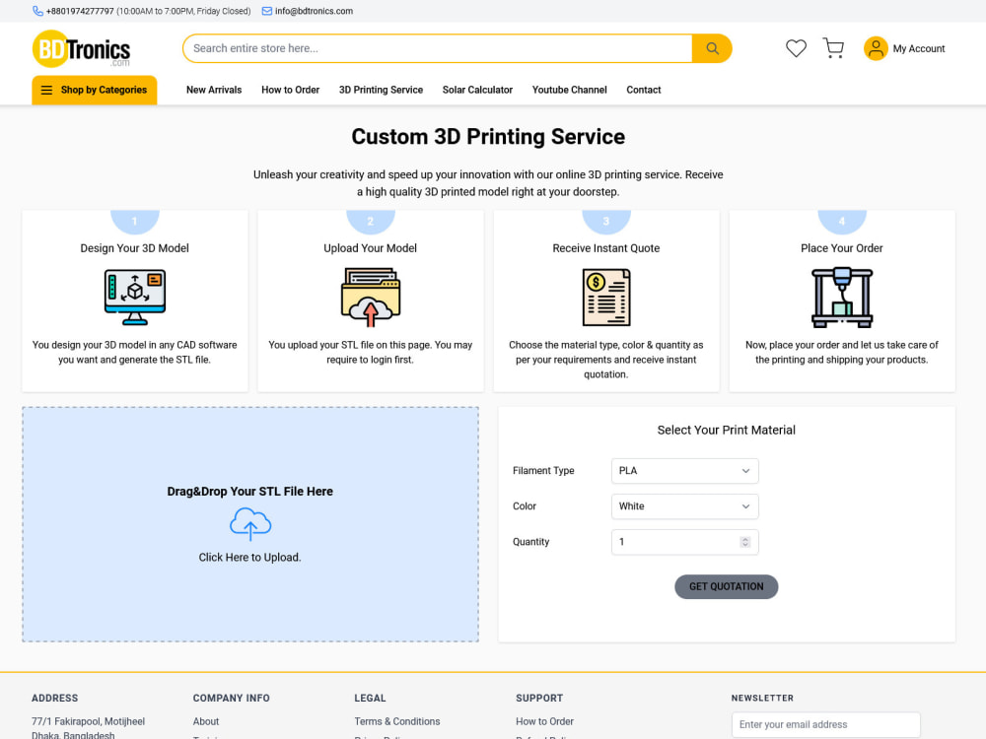The image size is (986, 739).
Task: Click the STL file drag and drop area
Action: (x=250, y=524)
